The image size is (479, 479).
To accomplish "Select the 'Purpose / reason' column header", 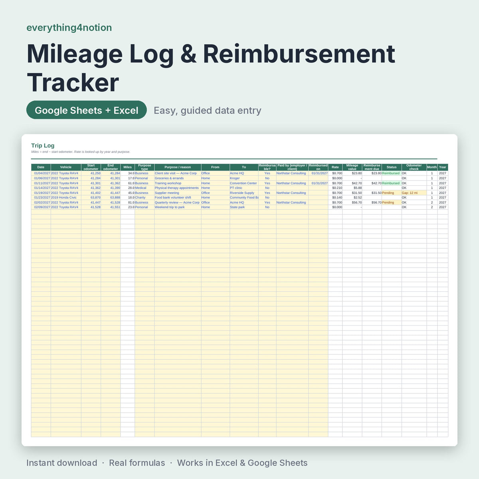I will (178, 167).
